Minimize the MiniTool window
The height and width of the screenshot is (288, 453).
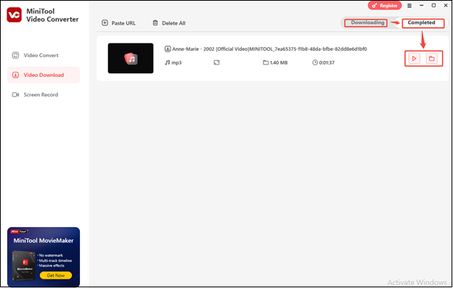click(x=422, y=6)
